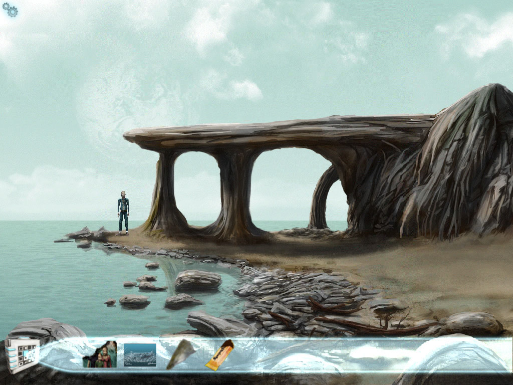Open the settings gears icon
The width and height of the screenshot is (513, 385).
(x=10, y=10)
